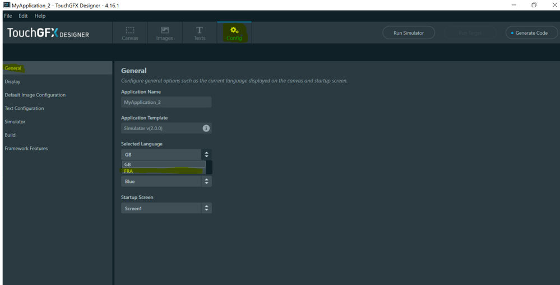Click the Config gears icon
The height and width of the screenshot is (285, 560).
coord(234,30)
